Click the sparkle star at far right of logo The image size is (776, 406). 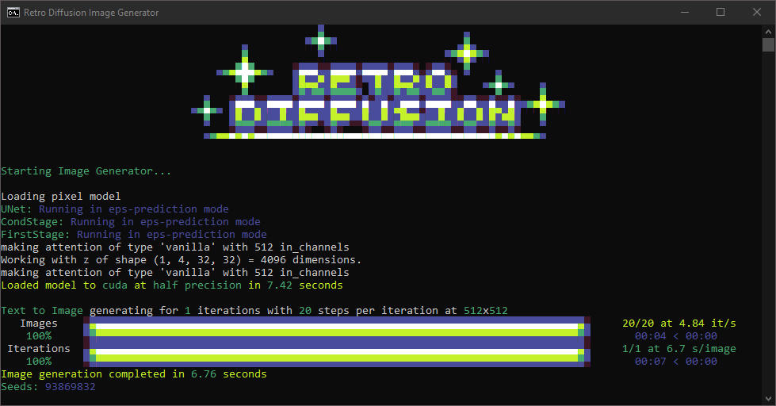543,103
